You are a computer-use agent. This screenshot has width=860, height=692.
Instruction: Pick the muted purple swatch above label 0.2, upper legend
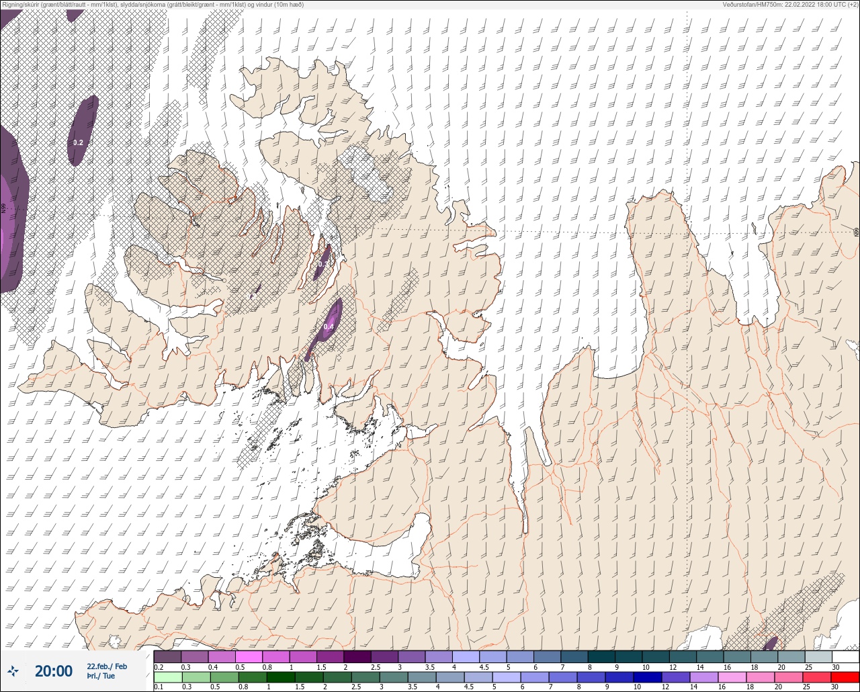click(167, 656)
